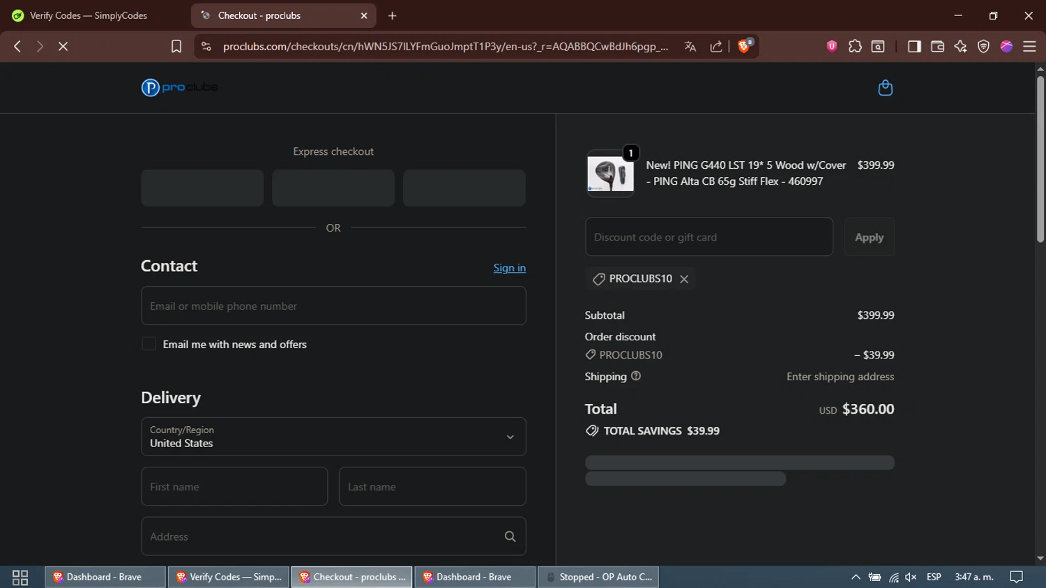The width and height of the screenshot is (1046, 588).
Task: Remove the PROCLUBS10 discount code
Action: (x=684, y=279)
